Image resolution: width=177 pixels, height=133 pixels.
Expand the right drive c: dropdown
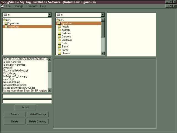(103, 15)
